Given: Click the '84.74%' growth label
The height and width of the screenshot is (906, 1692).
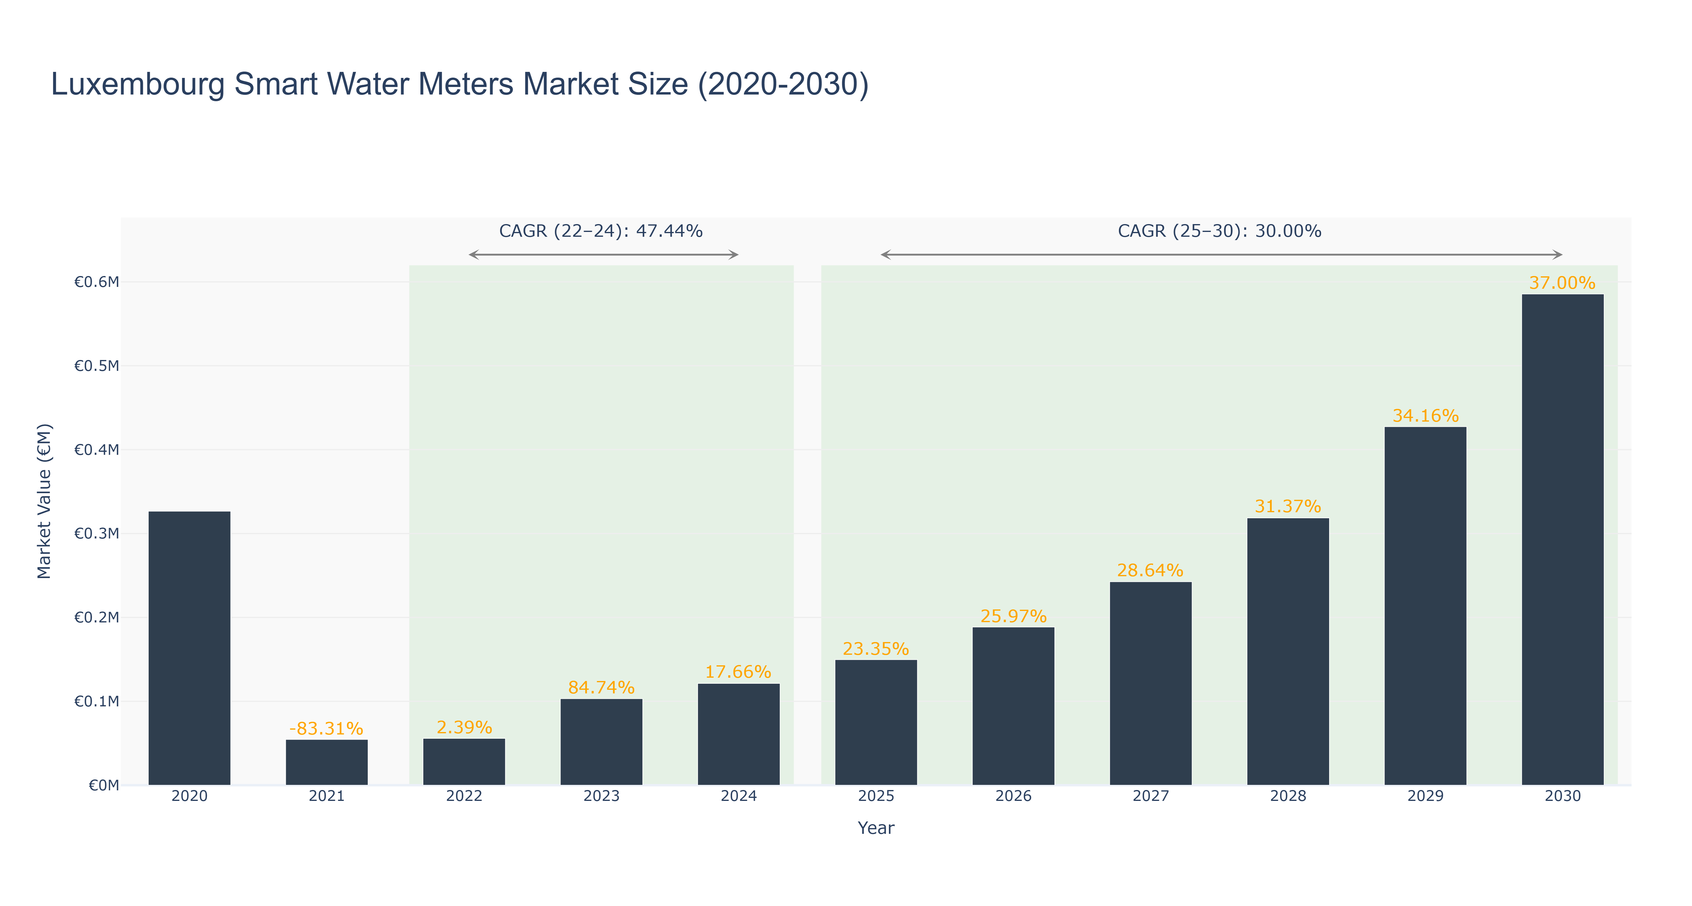Looking at the screenshot, I should 601,687.
